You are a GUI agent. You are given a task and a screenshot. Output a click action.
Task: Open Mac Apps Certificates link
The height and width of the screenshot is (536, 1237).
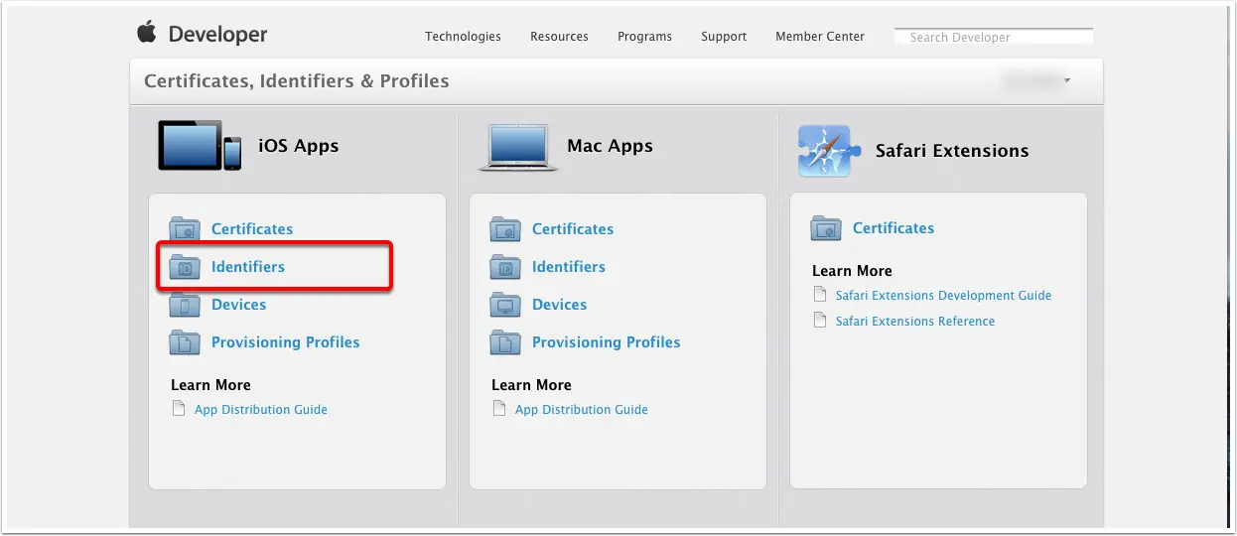pos(573,229)
